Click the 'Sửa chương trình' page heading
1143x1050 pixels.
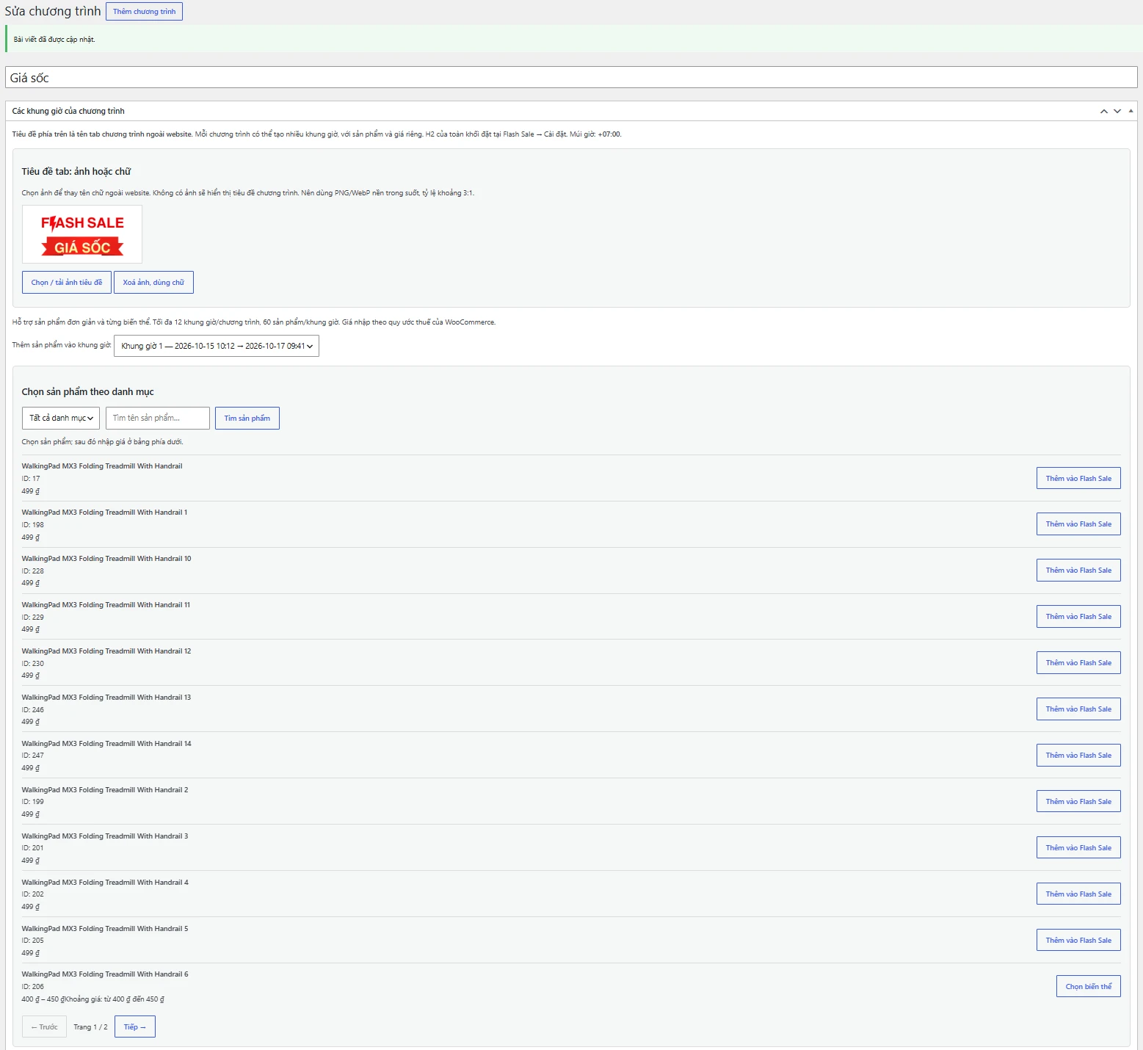click(x=53, y=12)
